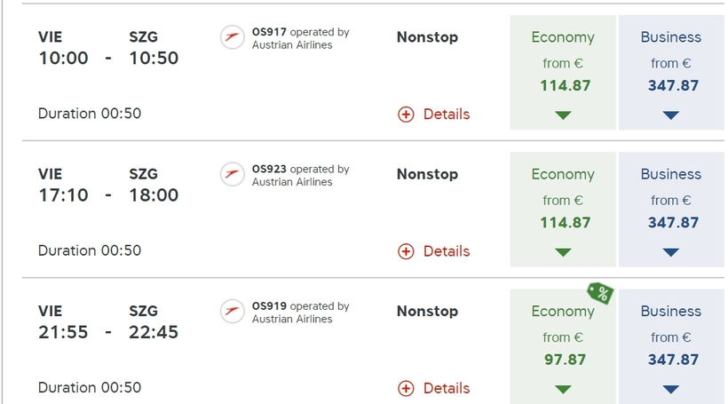Select Economy 114.87 price on OS917

point(565,85)
